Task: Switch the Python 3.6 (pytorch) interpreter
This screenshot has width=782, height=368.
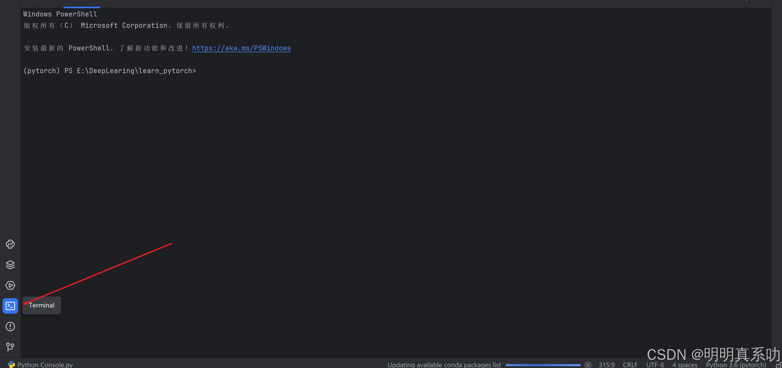Action: point(736,364)
